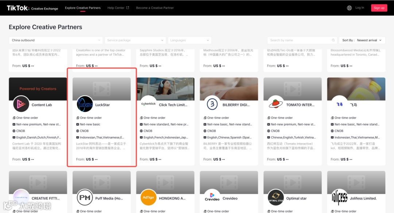394x213 pixels.
Task: Open the Crevideo avatar logo
Action: tap(212, 197)
